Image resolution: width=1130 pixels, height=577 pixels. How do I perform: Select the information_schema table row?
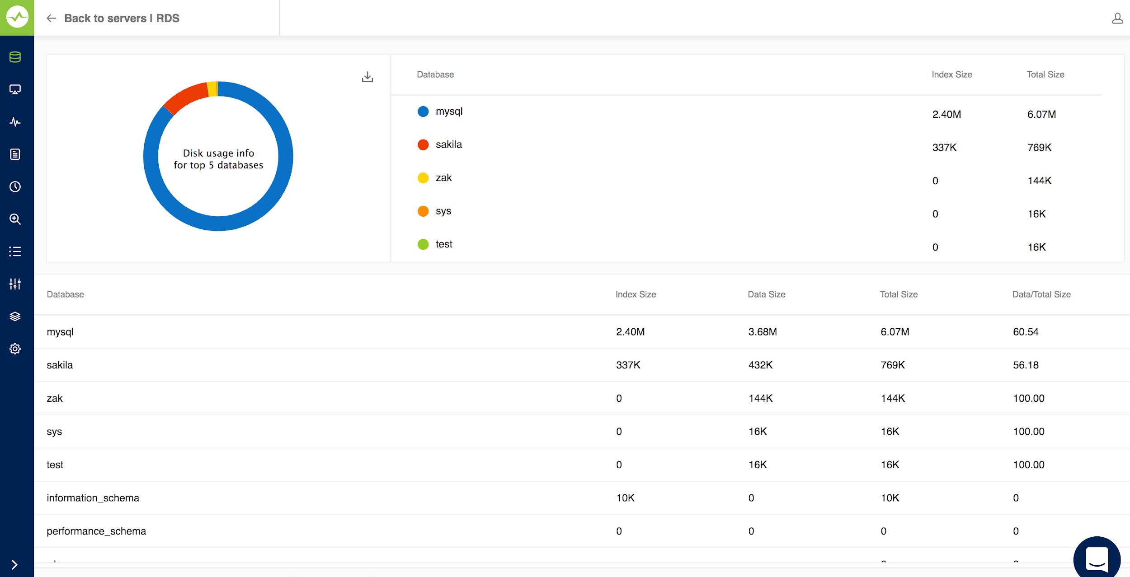93,498
